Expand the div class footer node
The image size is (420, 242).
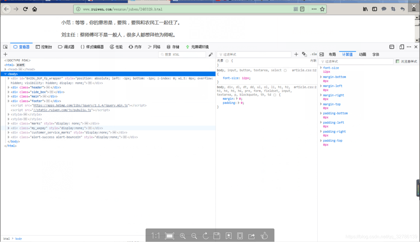[x=9, y=101]
